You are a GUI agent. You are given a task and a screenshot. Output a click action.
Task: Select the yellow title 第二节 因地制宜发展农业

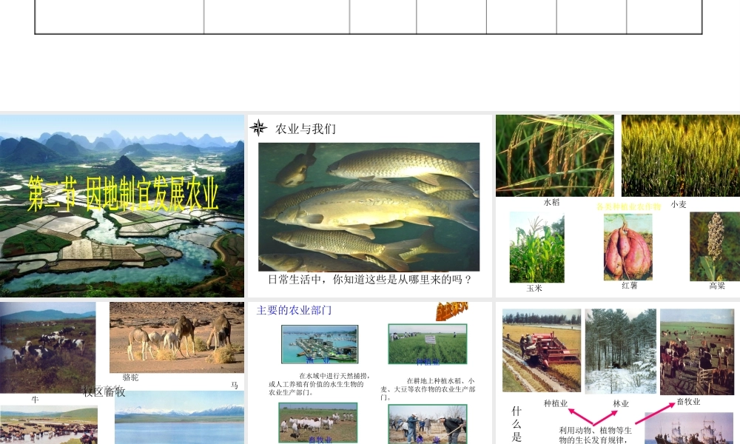pyautogui.click(x=123, y=194)
